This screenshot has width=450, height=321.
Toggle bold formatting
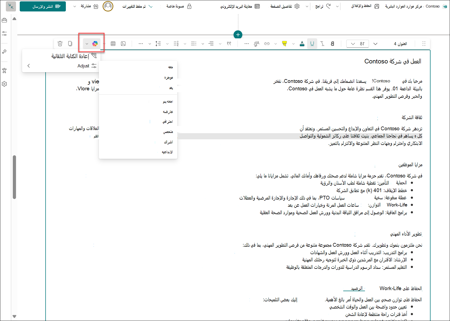click(332, 44)
